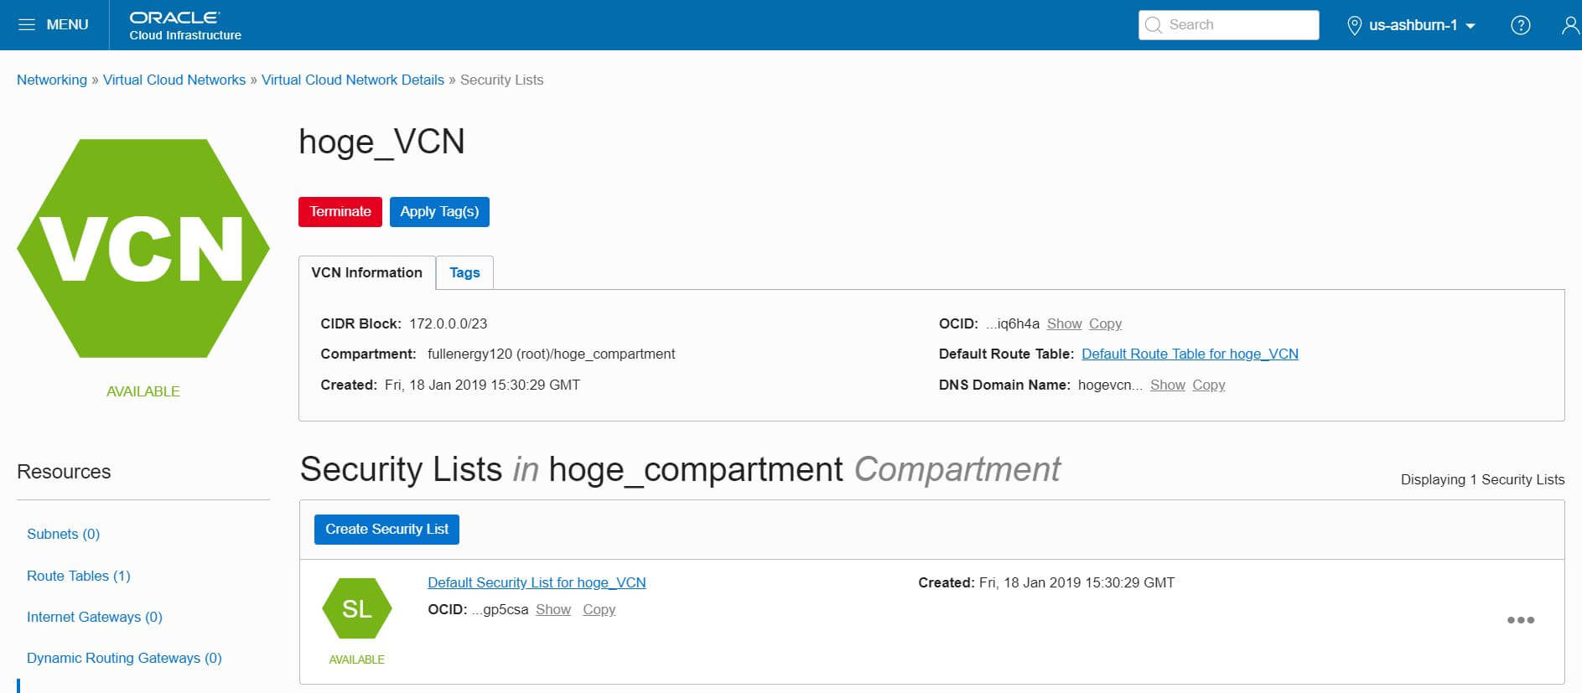Click the hoge_VCN page title
The image size is (1582, 693).
(381, 142)
